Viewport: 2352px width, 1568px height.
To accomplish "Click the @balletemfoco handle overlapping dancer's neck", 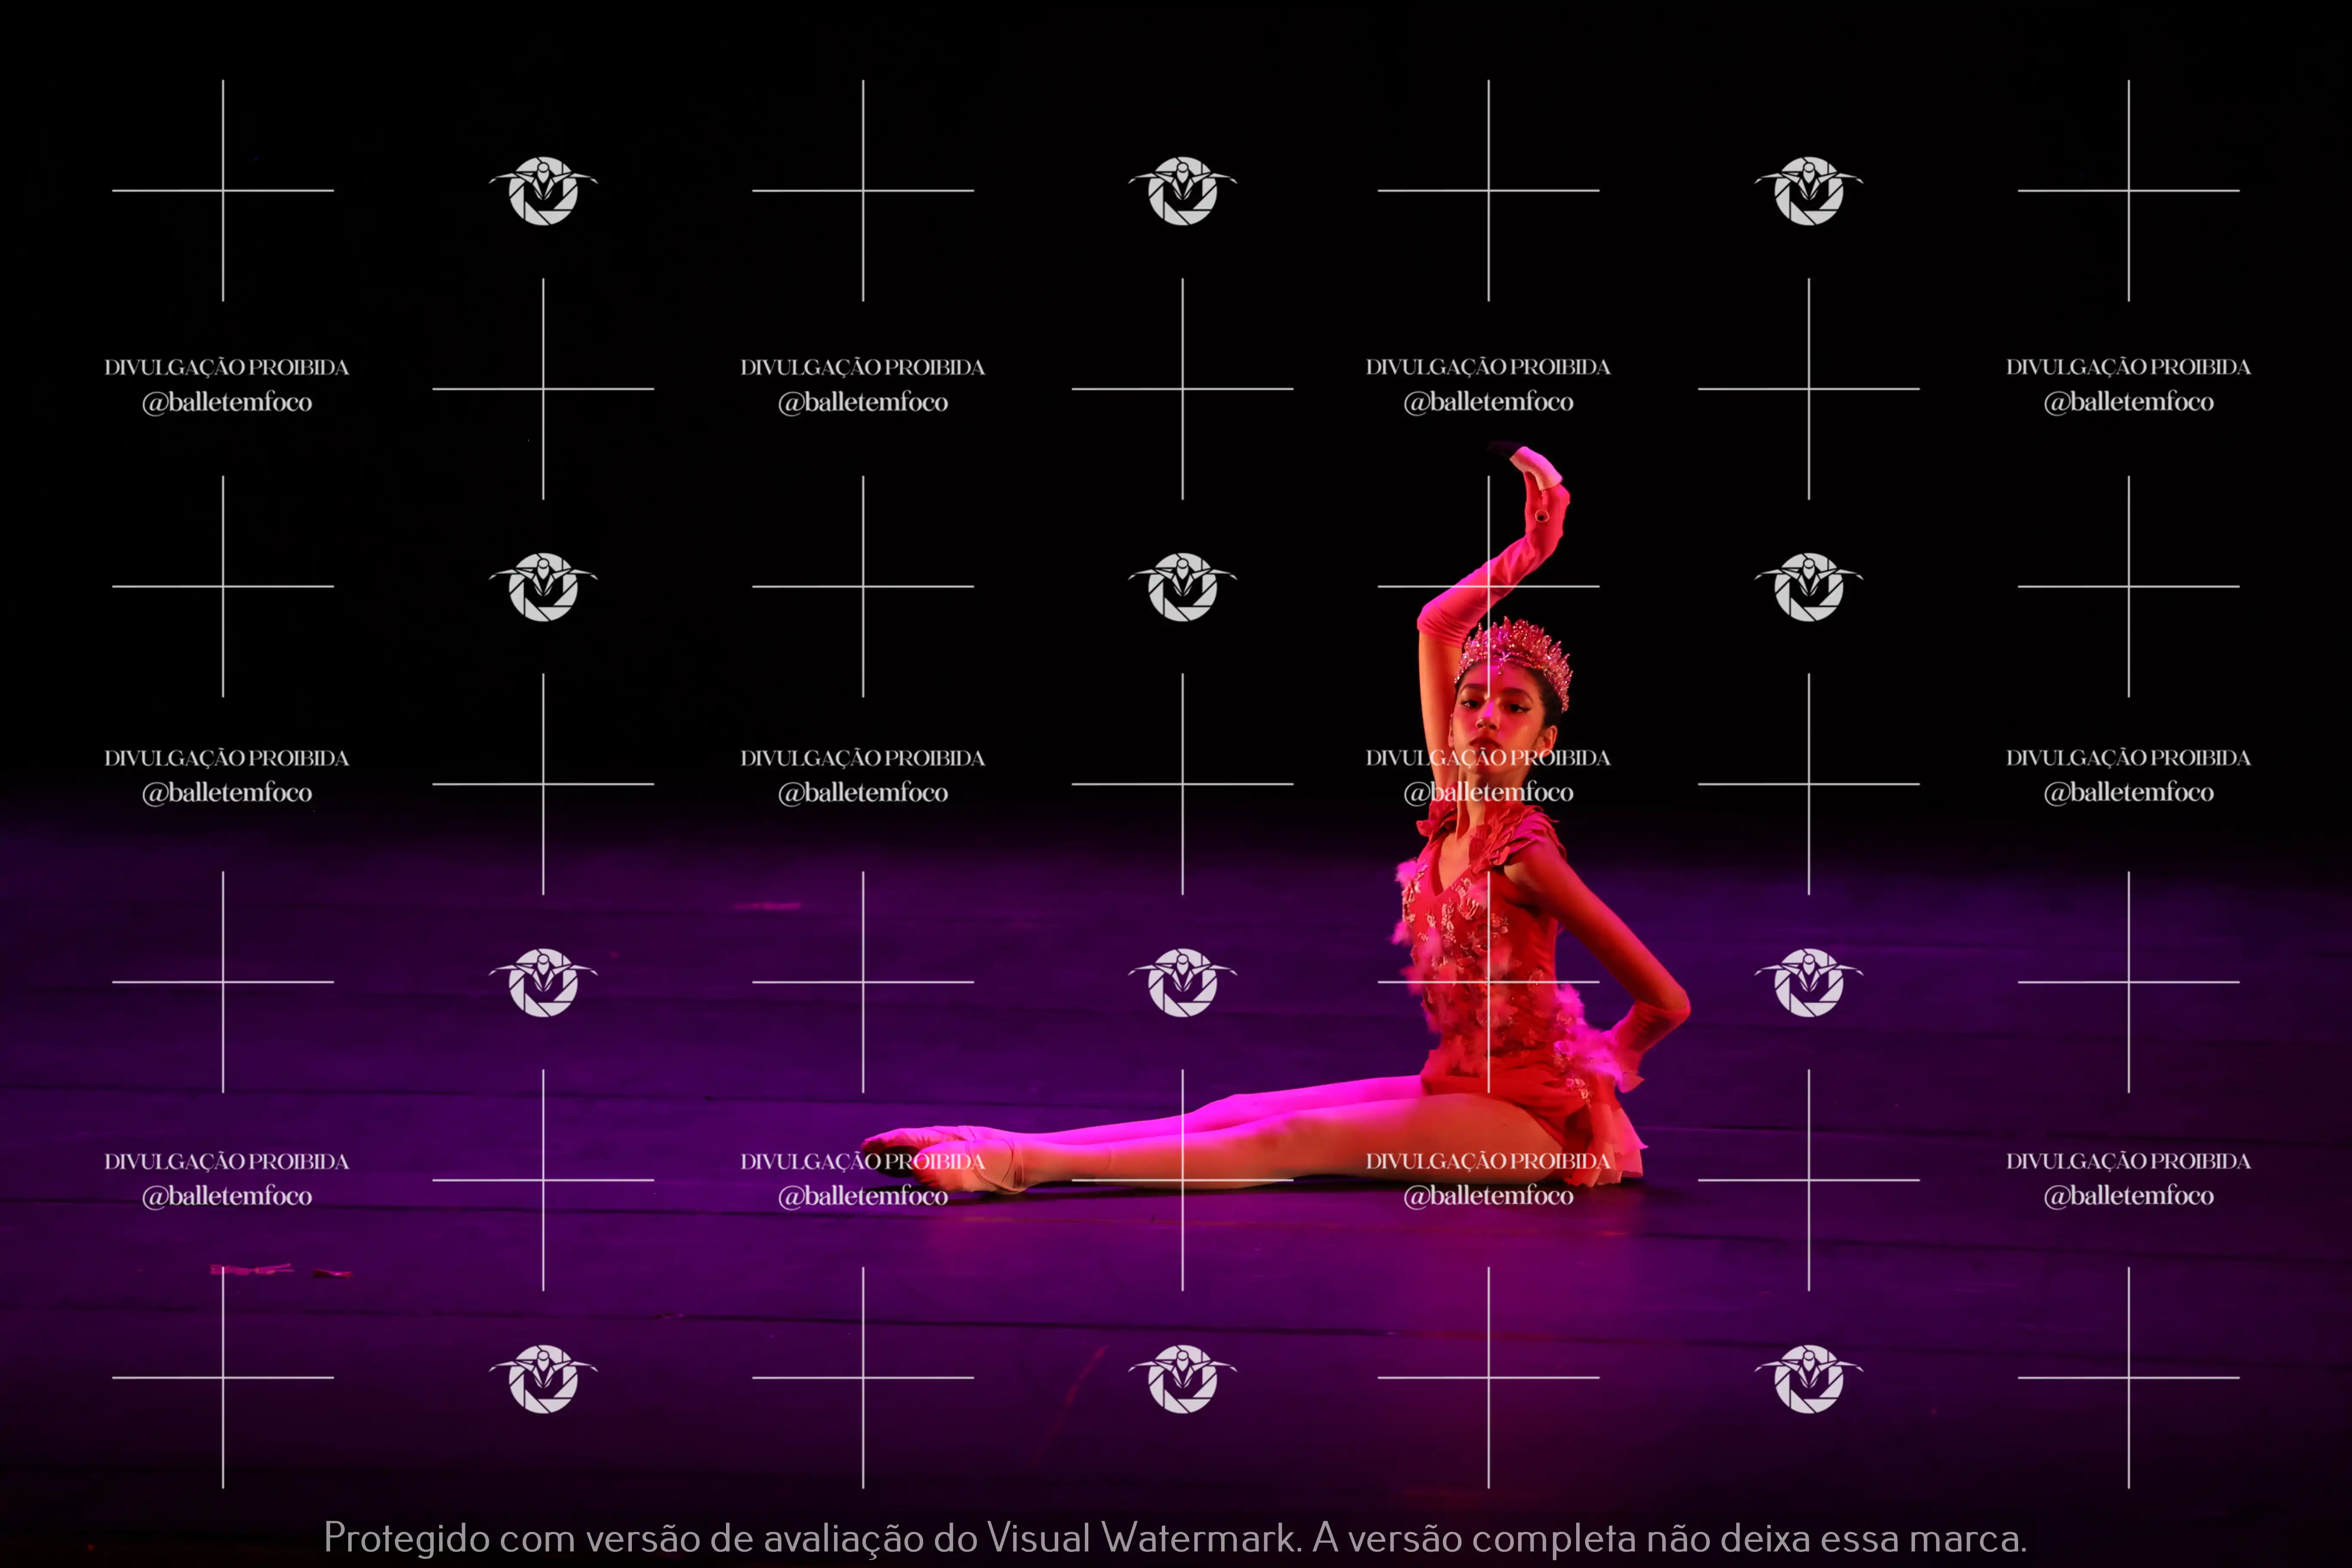I will 1488,792.
